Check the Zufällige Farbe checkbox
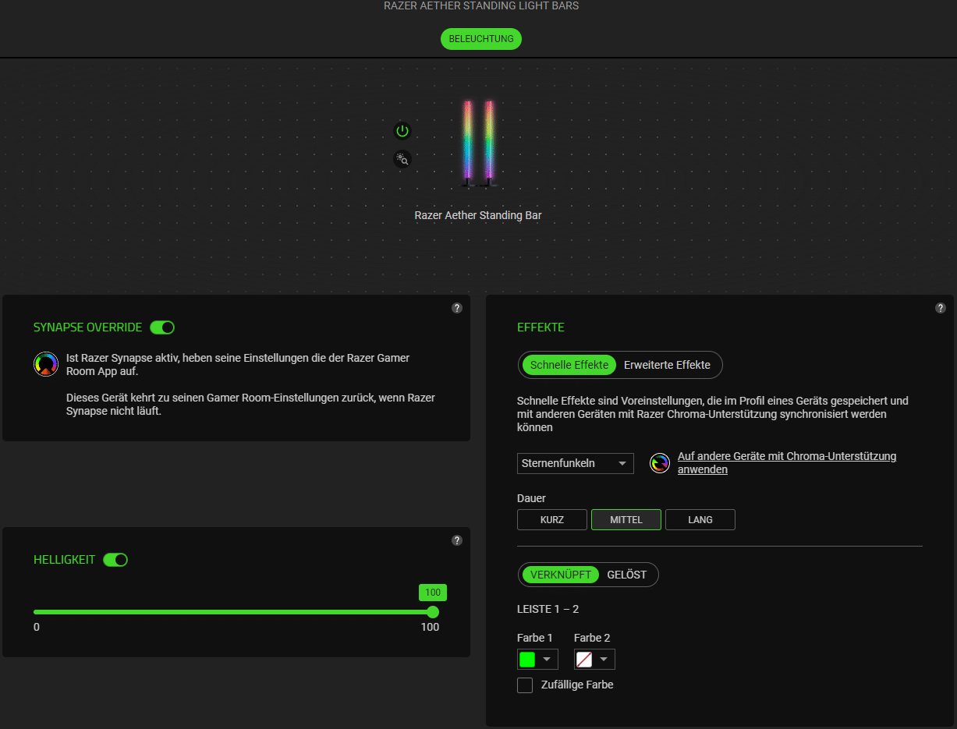This screenshot has width=957, height=729. click(x=525, y=685)
